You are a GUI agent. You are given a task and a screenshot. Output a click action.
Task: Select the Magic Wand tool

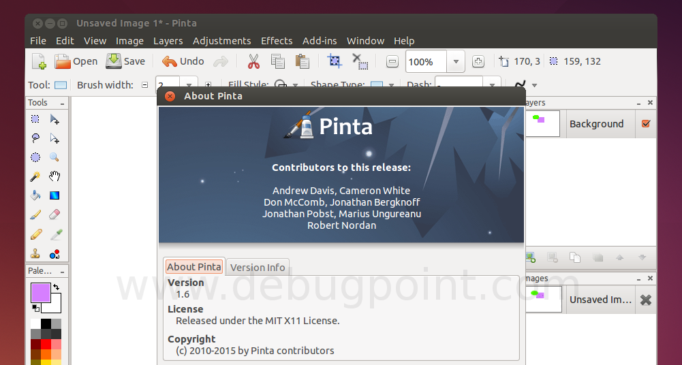[35, 176]
